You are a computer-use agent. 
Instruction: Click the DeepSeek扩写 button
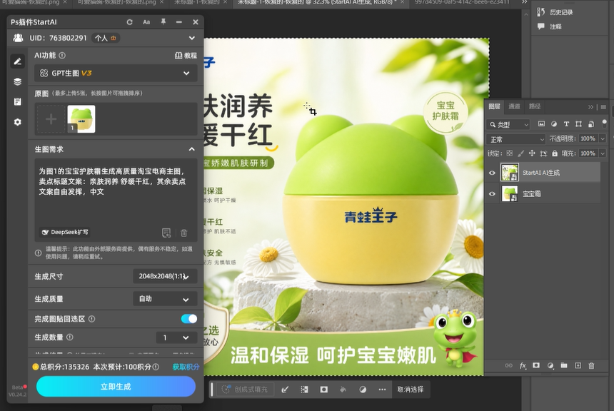click(x=66, y=232)
